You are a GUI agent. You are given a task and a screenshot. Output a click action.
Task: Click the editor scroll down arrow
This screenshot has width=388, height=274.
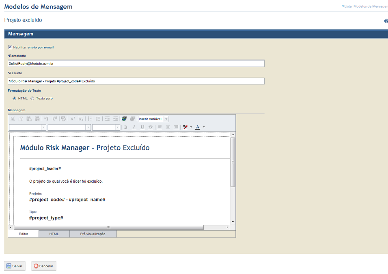(x=233, y=222)
